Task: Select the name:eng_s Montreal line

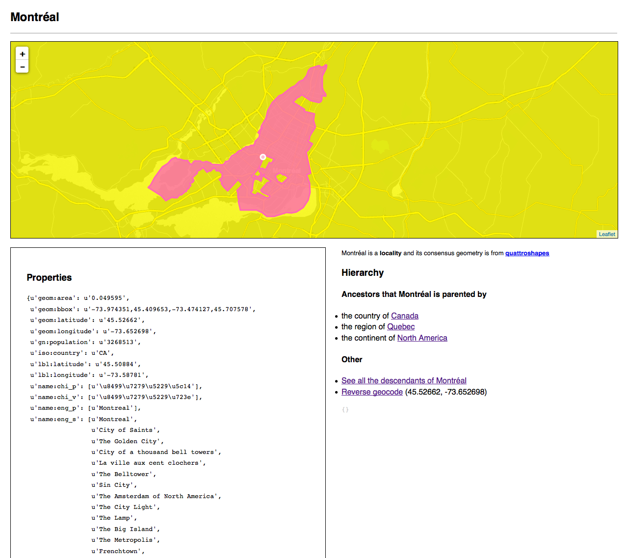Action: pyautogui.click(x=83, y=419)
